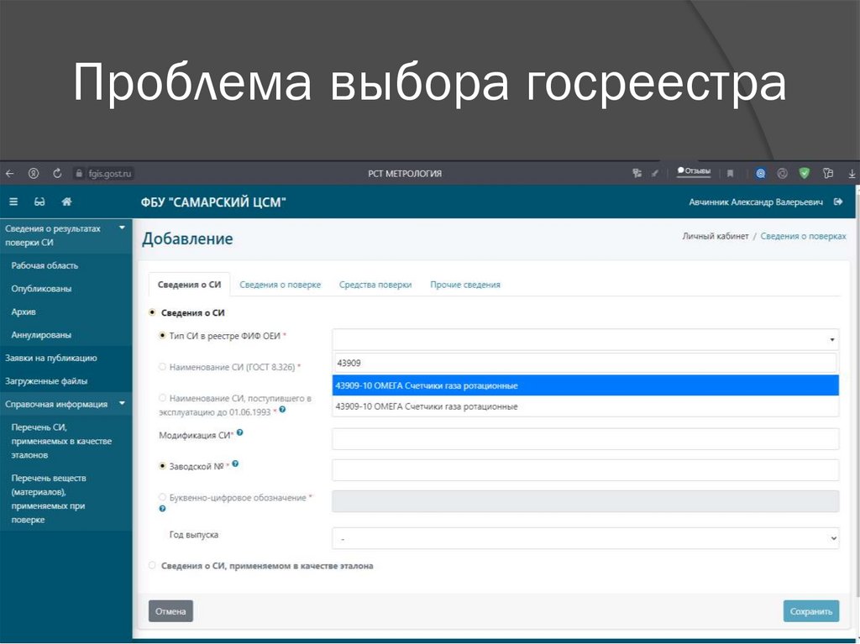This screenshot has height=644, width=860.
Task: Pick the highlighted 43909-10 ОМЕГА list option
Action: coord(585,385)
